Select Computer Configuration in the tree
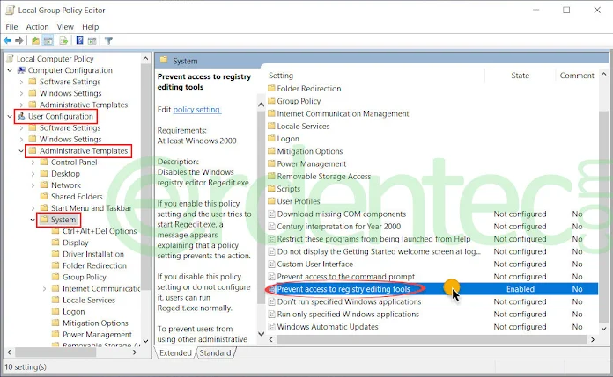This screenshot has width=613, height=377. tap(70, 70)
